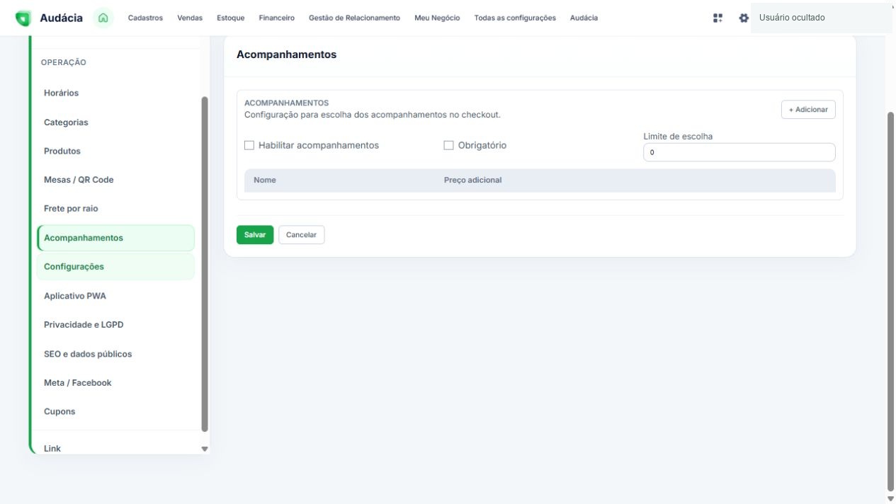Viewport: 896px width, 504px height.
Task: Click the Audácia shield logo icon
Action: click(24, 18)
